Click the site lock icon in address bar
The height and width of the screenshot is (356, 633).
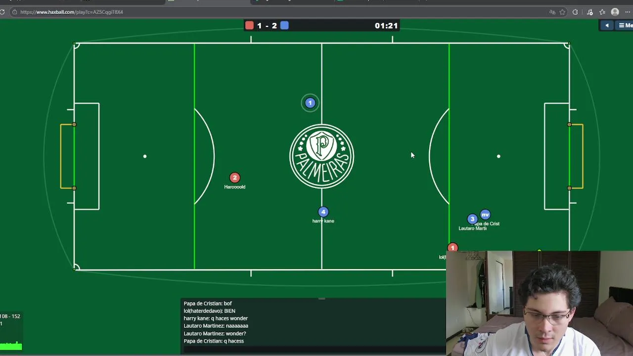point(14,12)
